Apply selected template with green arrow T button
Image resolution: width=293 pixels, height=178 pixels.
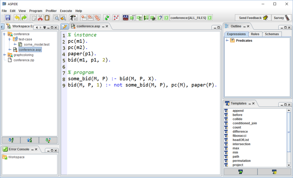point(240,172)
